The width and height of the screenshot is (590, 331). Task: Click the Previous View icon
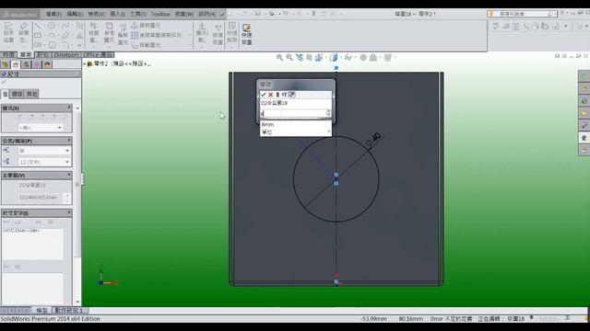click(300, 57)
